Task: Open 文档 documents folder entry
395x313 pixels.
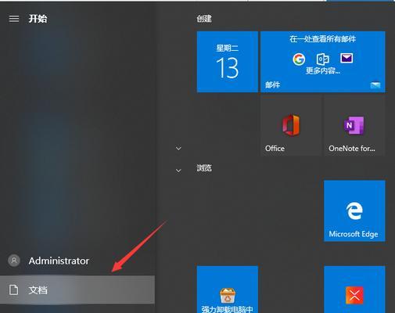Action: pyautogui.click(x=77, y=290)
